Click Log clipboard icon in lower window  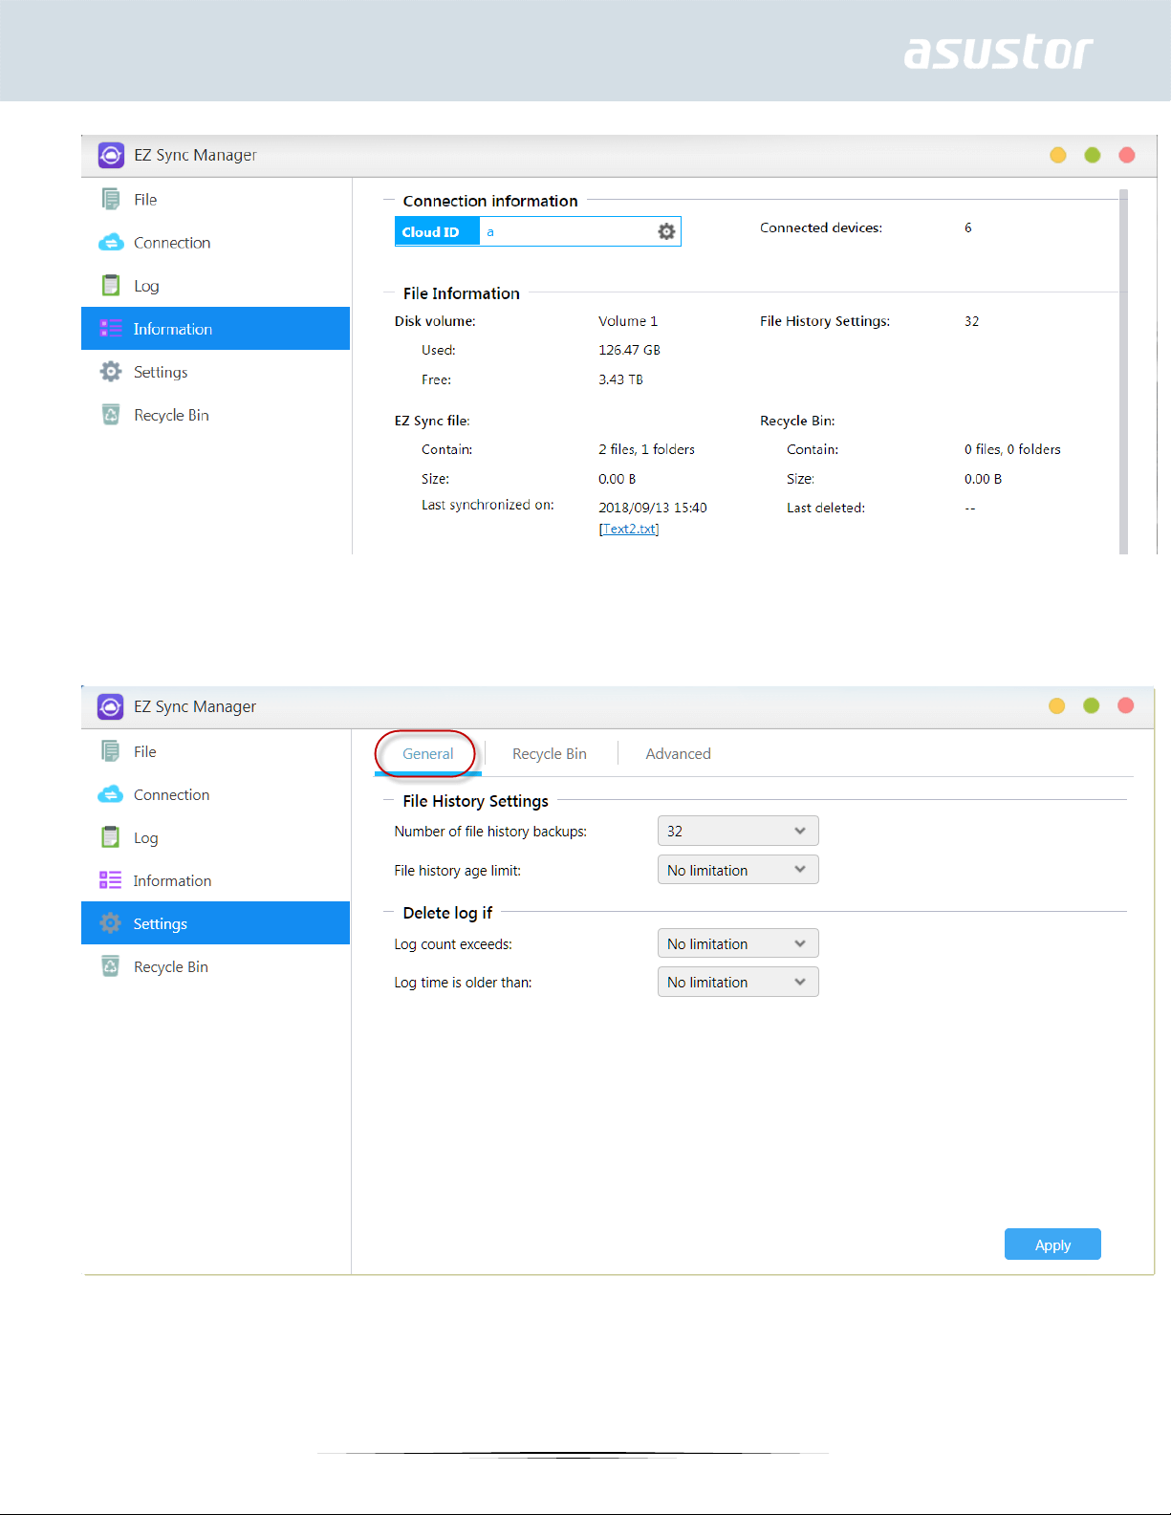[111, 837]
